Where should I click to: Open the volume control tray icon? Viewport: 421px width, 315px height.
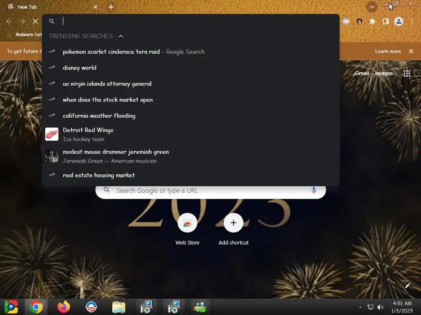tap(380, 307)
